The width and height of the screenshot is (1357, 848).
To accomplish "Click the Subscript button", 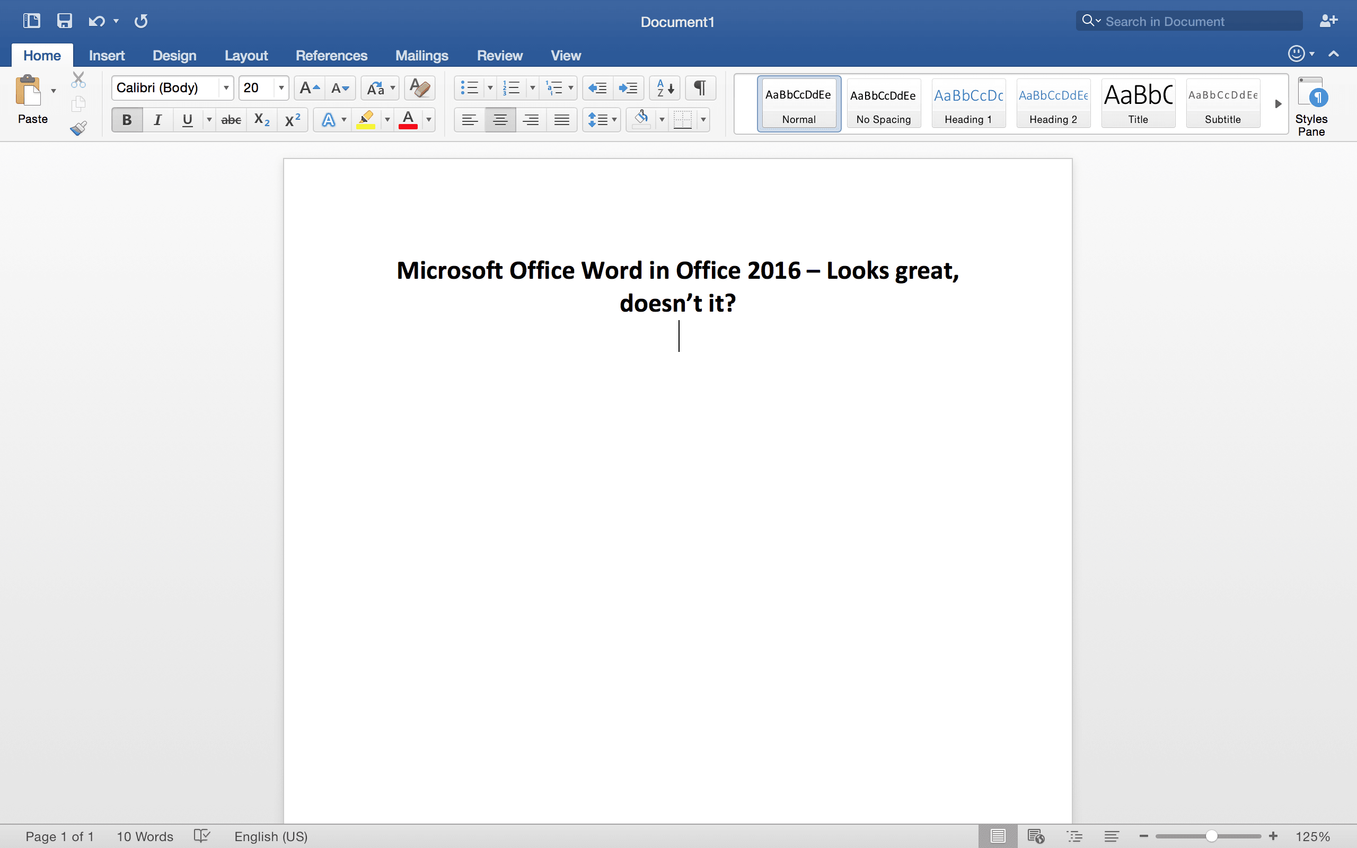I will 261,120.
